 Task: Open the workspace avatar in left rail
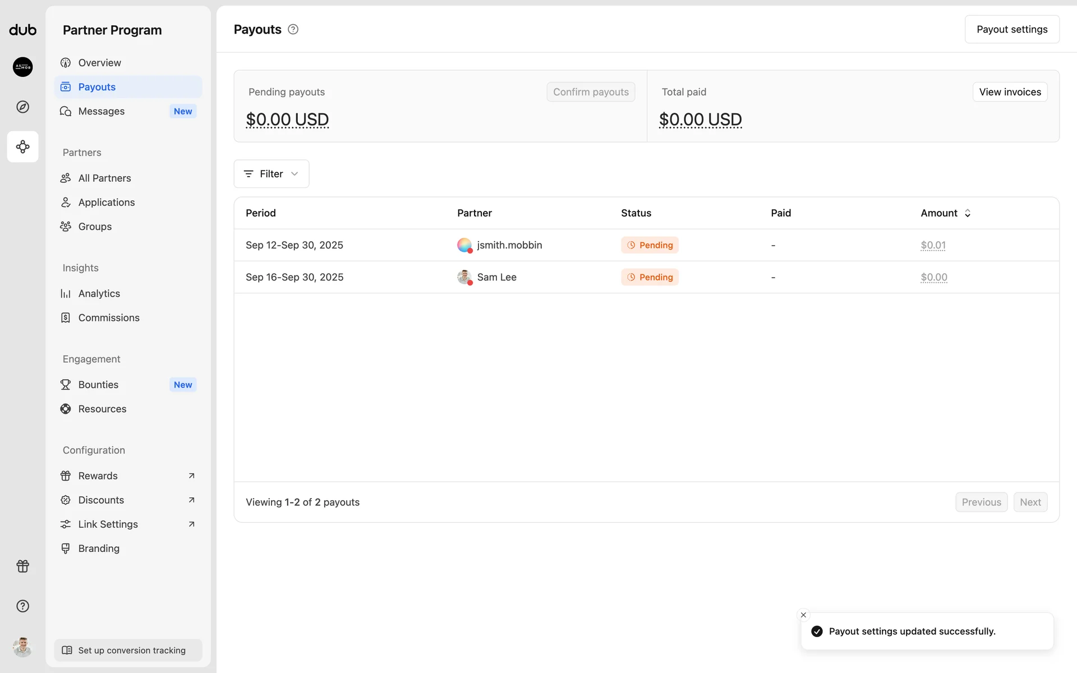(x=22, y=67)
